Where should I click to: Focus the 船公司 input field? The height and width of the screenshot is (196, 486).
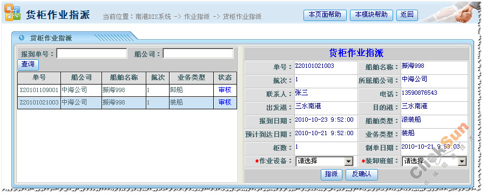(198, 53)
